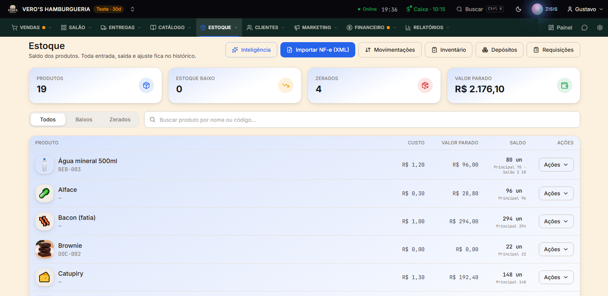Go to Painel

click(560, 28)
